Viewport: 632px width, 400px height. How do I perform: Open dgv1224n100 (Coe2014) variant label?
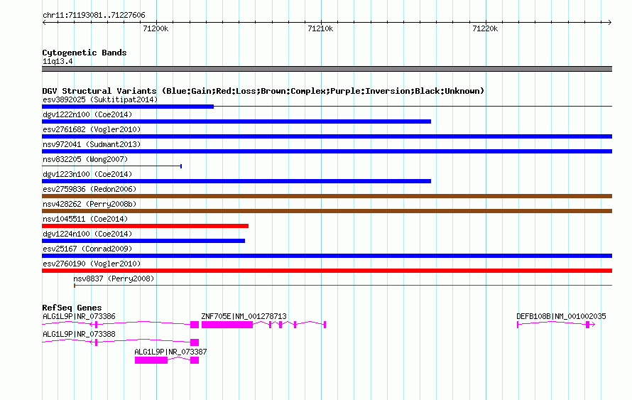coord(87,234)
